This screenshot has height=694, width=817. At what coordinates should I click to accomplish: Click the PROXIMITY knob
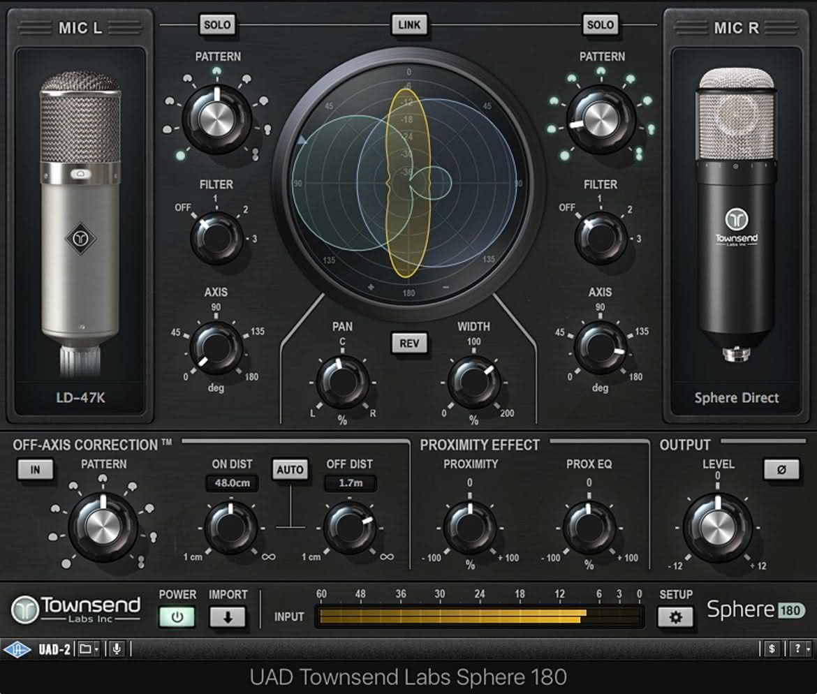[470, 529]
